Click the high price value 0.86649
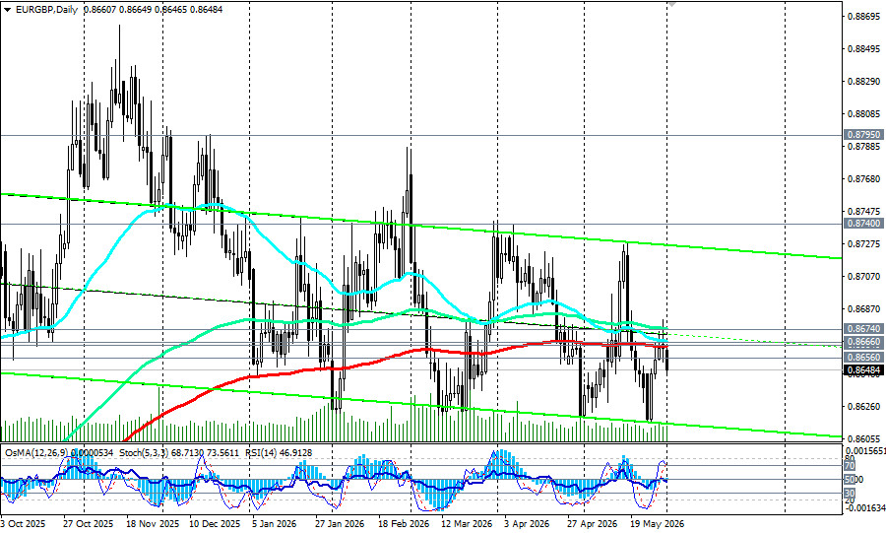Screen dimensions: 886x533 [135, 10]
